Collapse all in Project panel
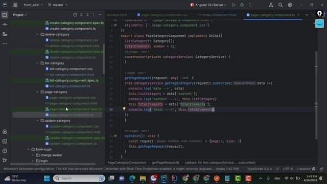The image size is (327, 184). point(87,15)
